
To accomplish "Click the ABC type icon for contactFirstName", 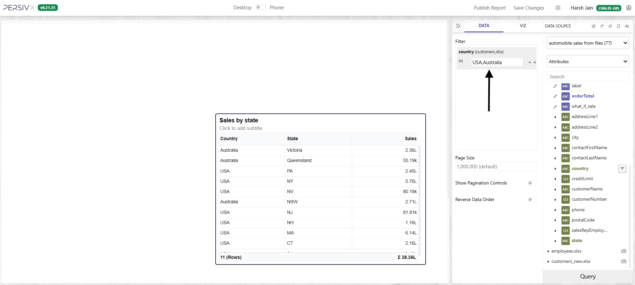I will 565,148.
